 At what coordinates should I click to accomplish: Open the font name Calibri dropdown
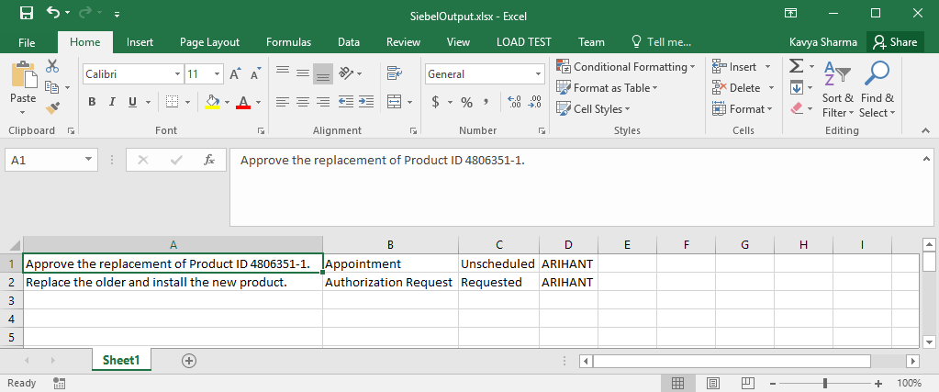tap(177, 74)
